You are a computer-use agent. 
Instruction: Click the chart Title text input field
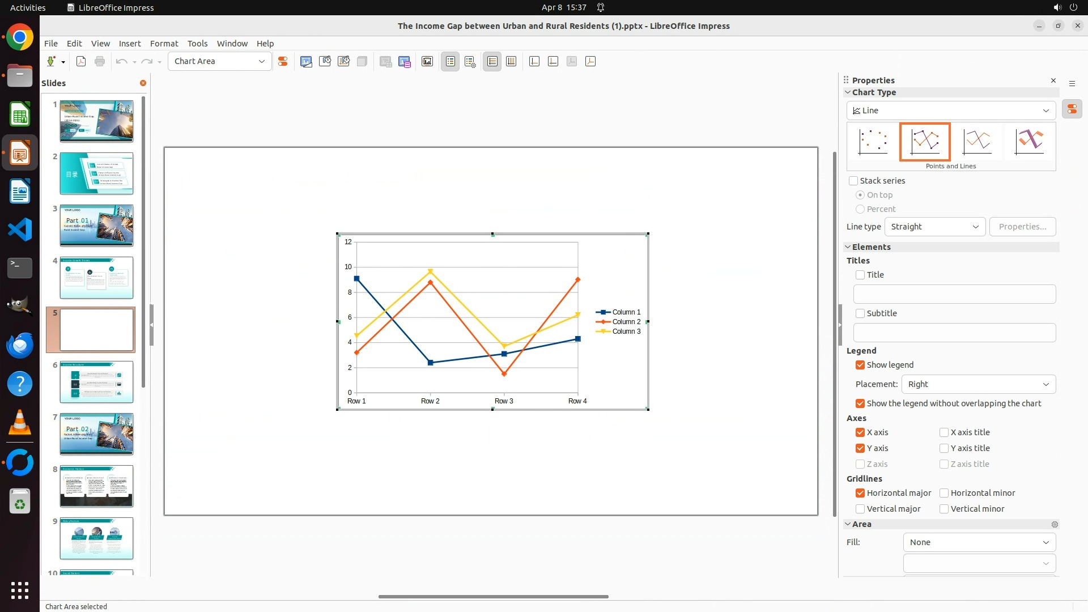(954, 294)
